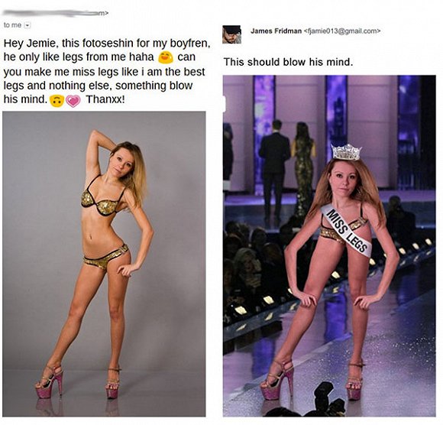Screen dimensions: 443x425
Task: Click the blurred sender address at top
Action: click(55, 13)
